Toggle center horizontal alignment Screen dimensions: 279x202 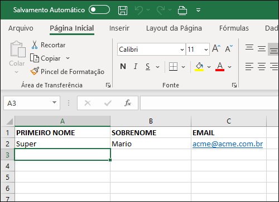point(262,66)
